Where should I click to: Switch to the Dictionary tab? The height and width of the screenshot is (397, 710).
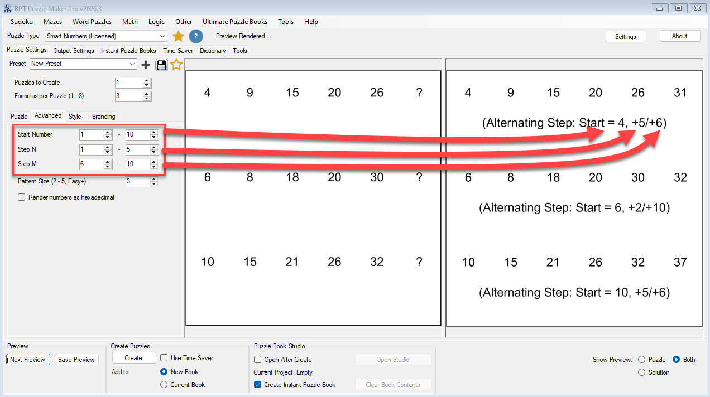pyautogui.click(x=213, y=51)
